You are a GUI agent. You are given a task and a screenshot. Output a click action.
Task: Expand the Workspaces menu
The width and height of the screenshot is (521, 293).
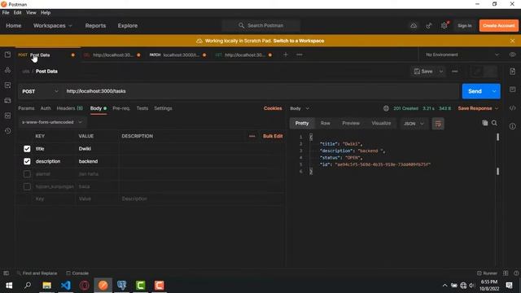click(52, 25)
